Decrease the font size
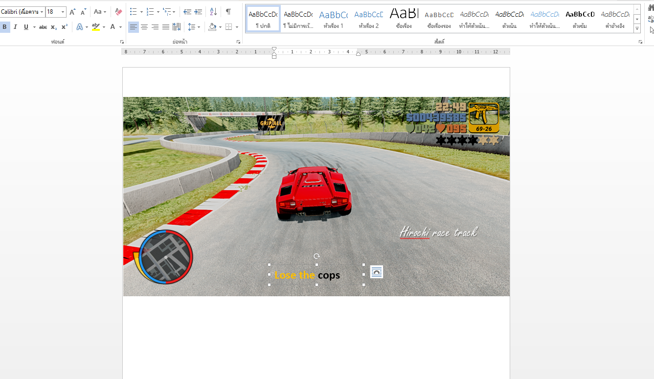The image size is (654, 379). pos(83,12)
